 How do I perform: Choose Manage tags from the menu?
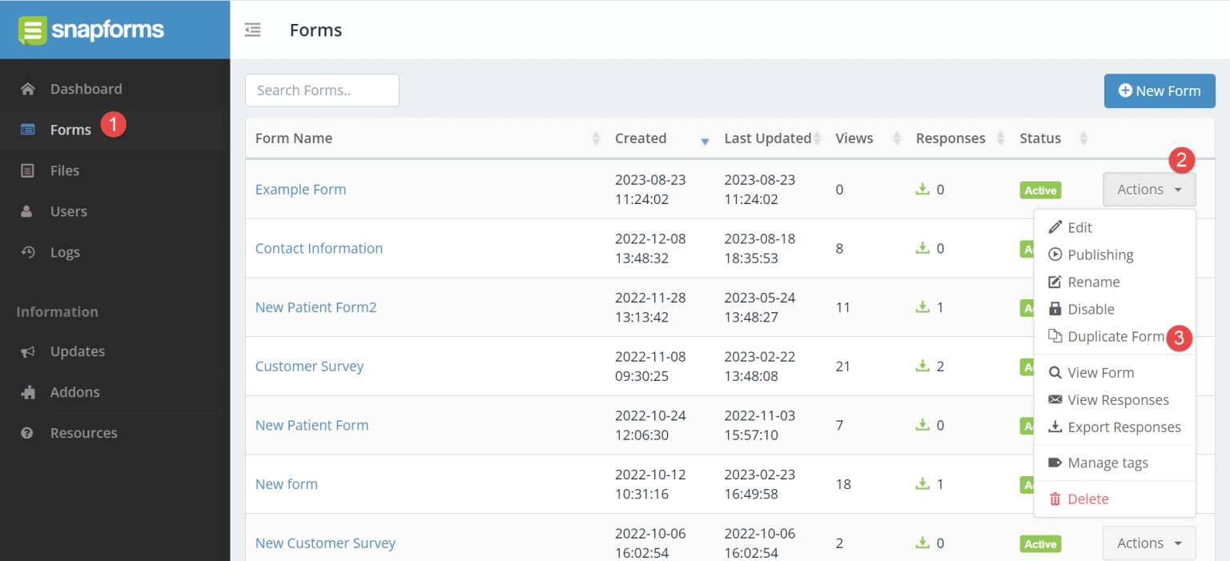coord(1108,463)
